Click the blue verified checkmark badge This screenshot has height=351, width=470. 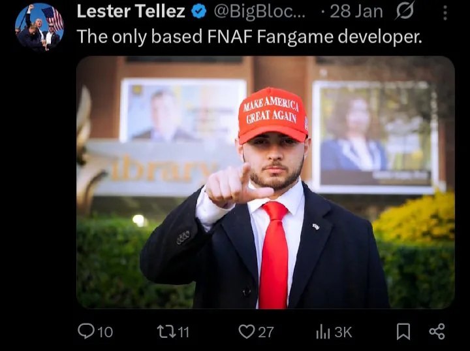tap(198, 12)
